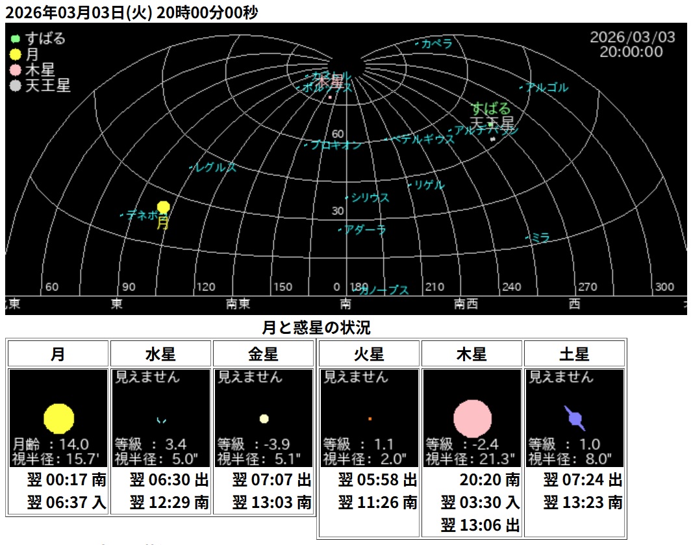This screenshot has width=691, height=545.
Task: Select the yellow 月 color swatch in legend
Action: (14, 55)
